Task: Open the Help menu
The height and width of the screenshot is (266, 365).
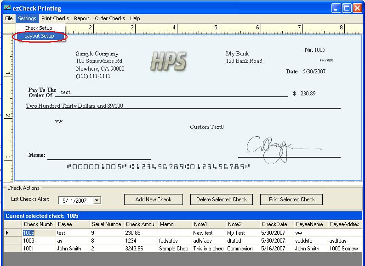Action: (x=135, y=18)
